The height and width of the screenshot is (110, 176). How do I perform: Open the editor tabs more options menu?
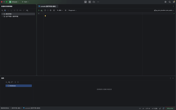pyautogui.click(x=173, y=6)
